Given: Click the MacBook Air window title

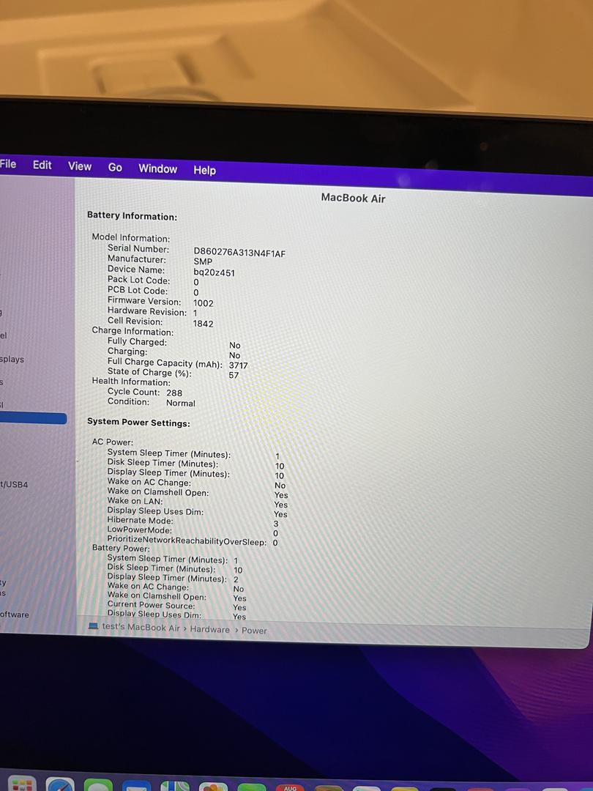Looking at the screenshot, I should 353,198.
